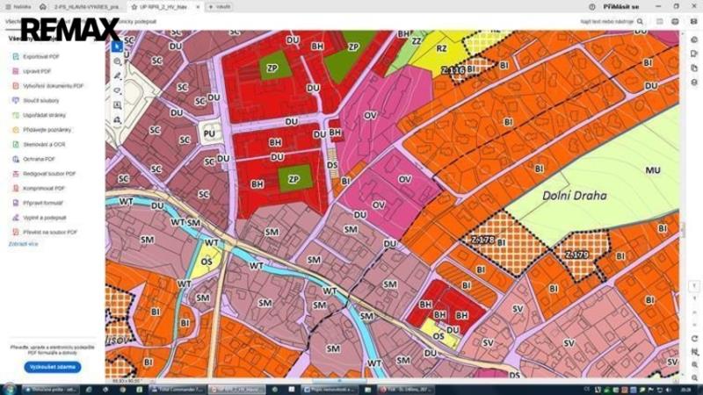
Task: Expand tools list with Zobrazit více
Action: pyautogui.click(x=23, y=245)
